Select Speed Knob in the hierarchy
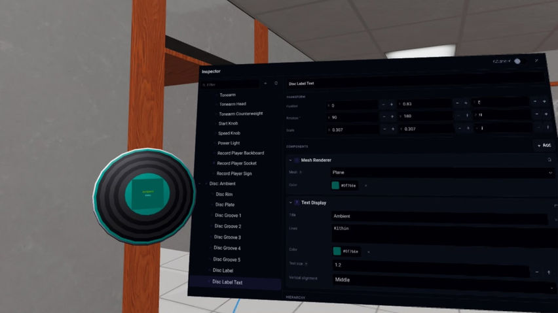558x313 pixels. pos(229,133)
